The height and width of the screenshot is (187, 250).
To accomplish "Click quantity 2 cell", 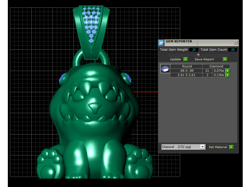I will [x=207, y=75].
